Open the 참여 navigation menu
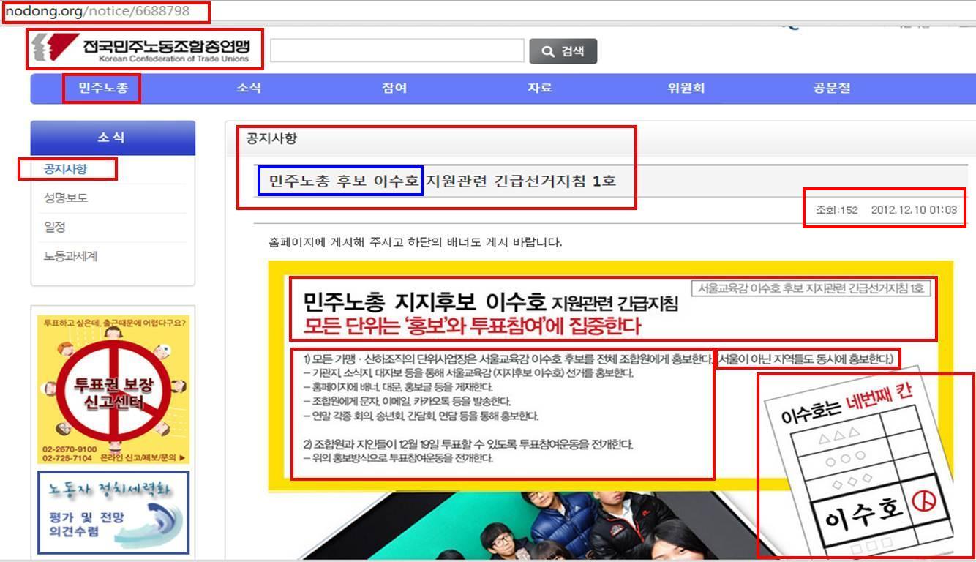The height and width of the screenshot is (562, 976). (394, 88)
